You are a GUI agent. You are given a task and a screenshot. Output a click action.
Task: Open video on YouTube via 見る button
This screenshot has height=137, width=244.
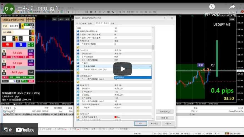click(x=19, y=129)
